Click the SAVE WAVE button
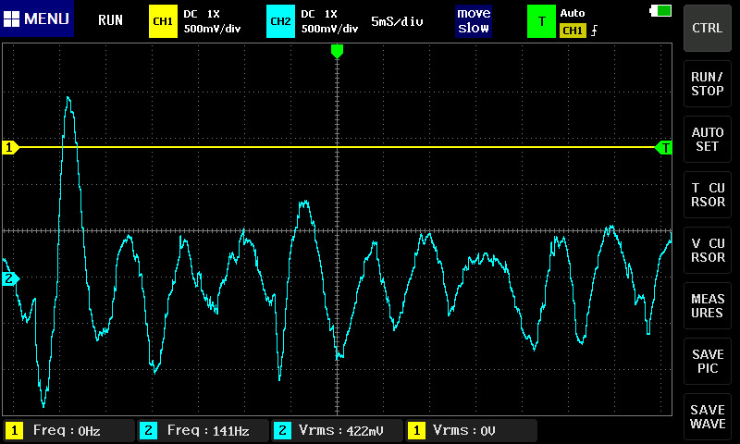 (708, 417)
